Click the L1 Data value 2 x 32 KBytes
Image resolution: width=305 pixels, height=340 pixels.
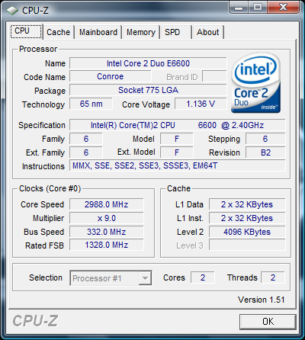(247, 204)
